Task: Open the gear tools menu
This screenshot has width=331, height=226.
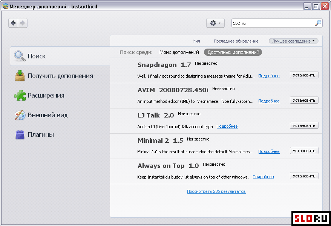Action: coord(215,23)
